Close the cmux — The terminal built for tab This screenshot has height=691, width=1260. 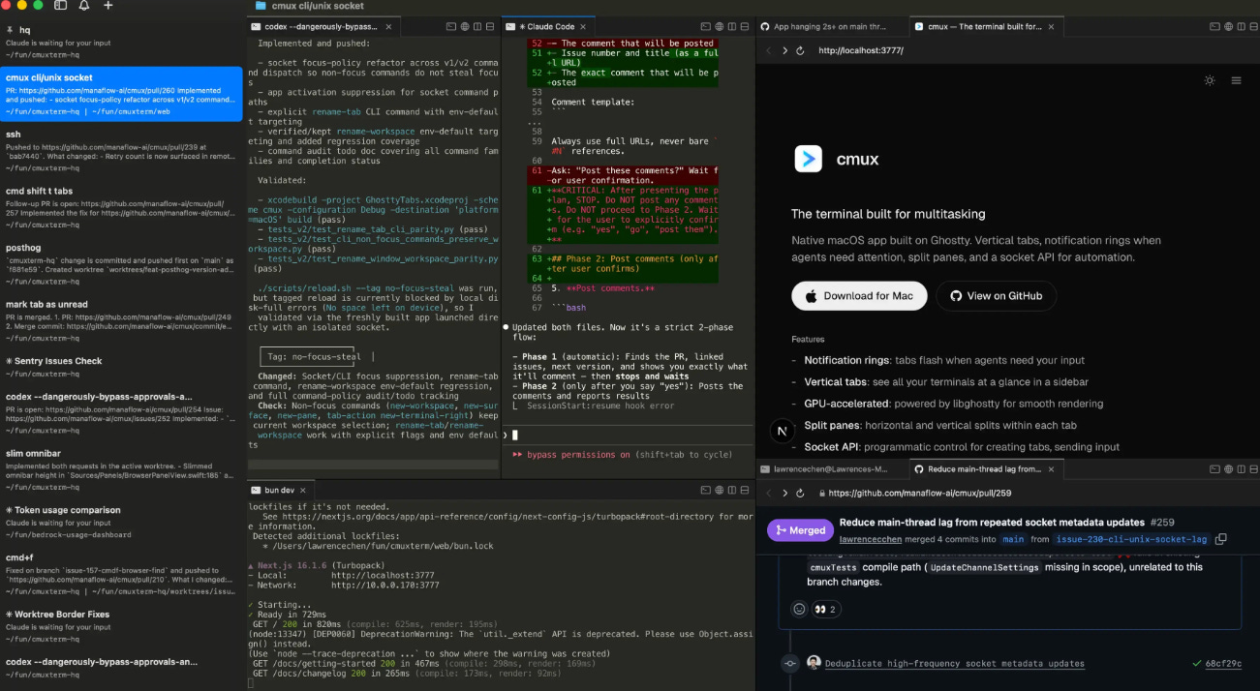[1050, 27]
